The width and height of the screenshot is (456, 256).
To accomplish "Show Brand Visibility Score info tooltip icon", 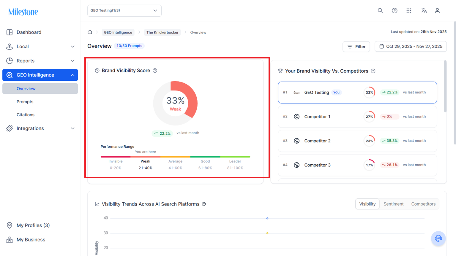I will tap(155, 71).
